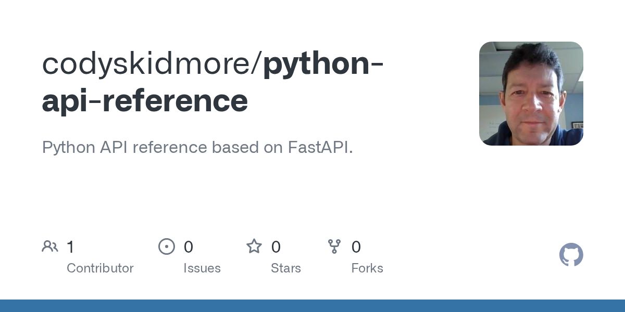This screenshot has height=312, width=625.
Task: Click the contributors people icon
Action: point(50,246)
